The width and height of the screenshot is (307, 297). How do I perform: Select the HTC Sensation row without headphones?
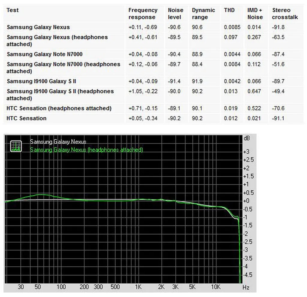click(26, 118)
